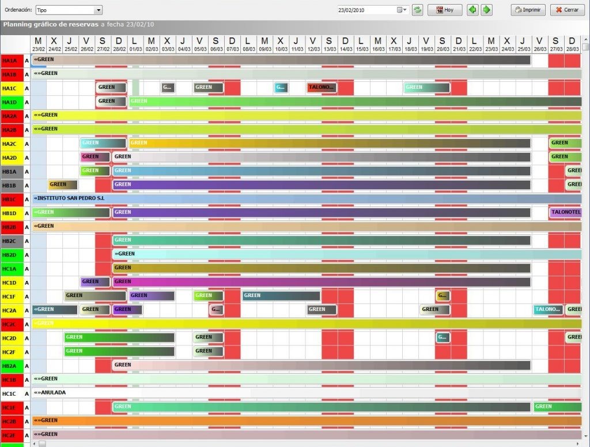Image resolution: width=590 pixels, height=447 pixels.
Task: Select room row HA1B
Action: pyautogui.click(x=12, y=74)
